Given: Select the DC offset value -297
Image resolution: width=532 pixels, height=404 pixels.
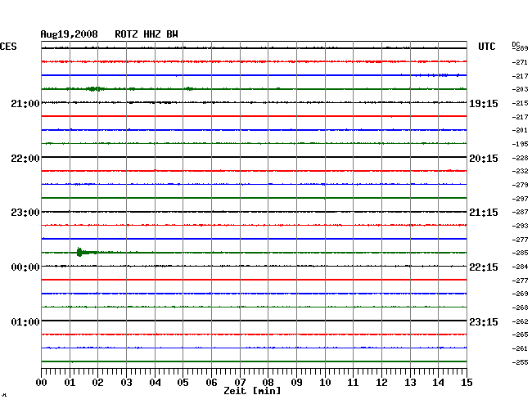Looking at the screenshot, I should point(520,199).
